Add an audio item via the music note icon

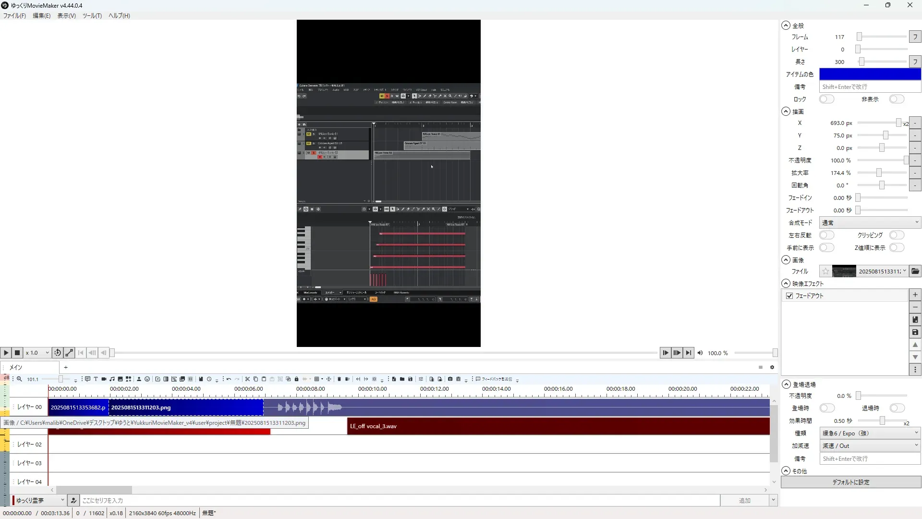112,379
